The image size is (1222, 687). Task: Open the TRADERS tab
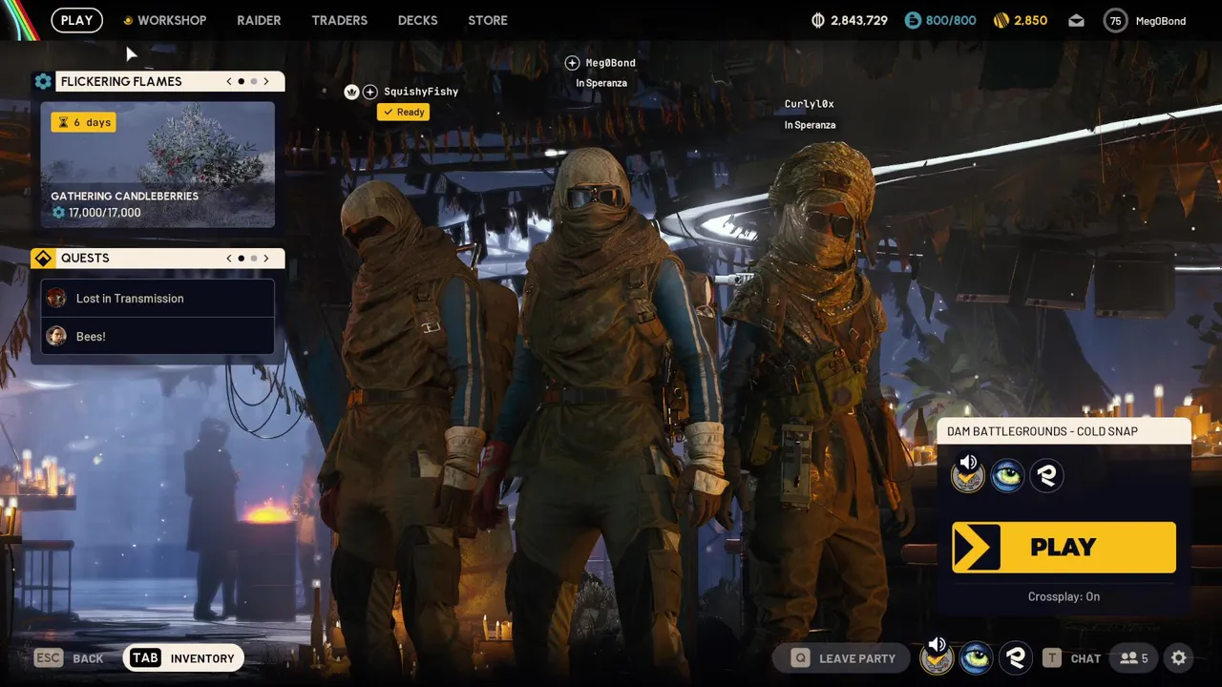(x=339, y=20)
